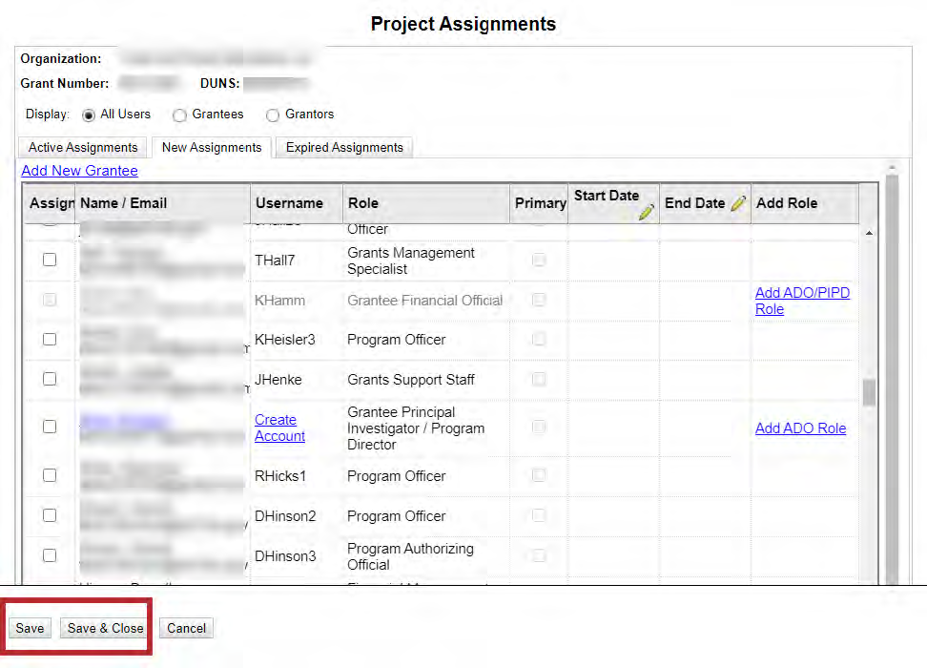The width and height of the screenshot is (927, 668).
Task: Click the Create Account link
Action: click(x=279, y=428)
